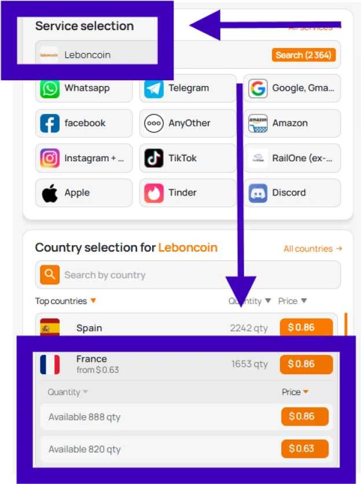Pick the Google, Gmail service icon

(258, 88)
